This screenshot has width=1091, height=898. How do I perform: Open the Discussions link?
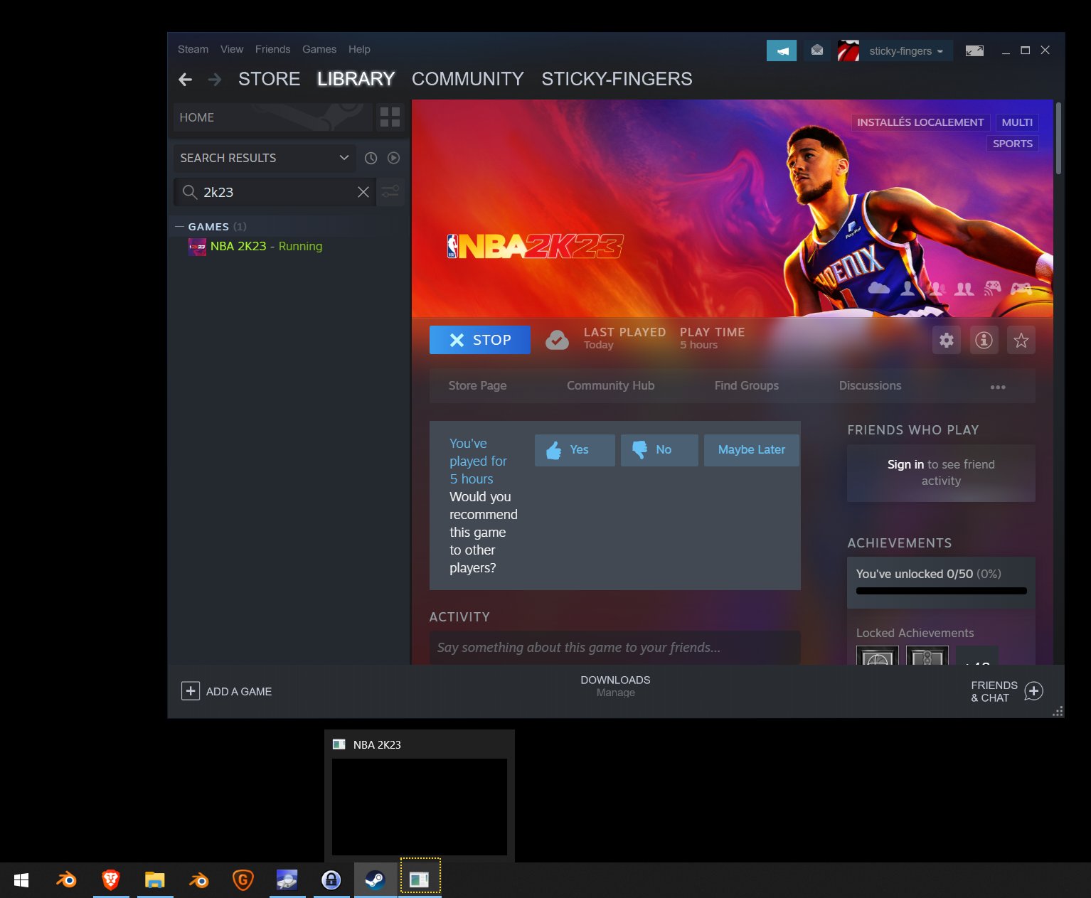point(870,386)
